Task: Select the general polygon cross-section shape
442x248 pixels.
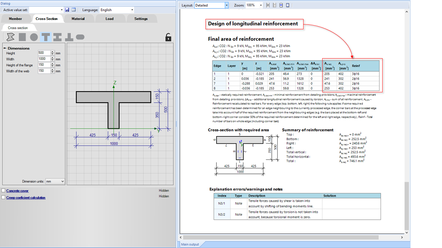Action: [x=11, y=37]
